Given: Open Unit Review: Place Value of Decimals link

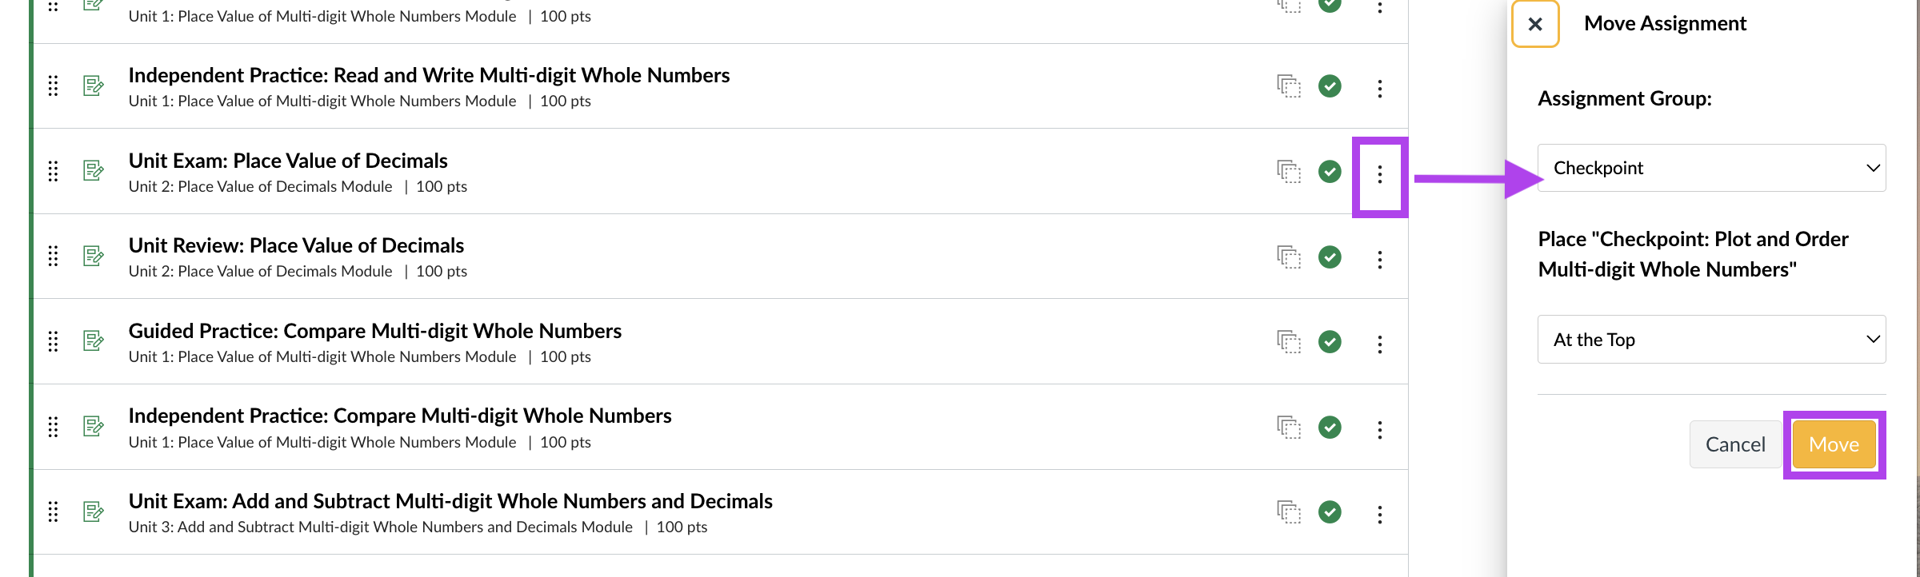Looking at the screenshot, I should tap(296, 245).
